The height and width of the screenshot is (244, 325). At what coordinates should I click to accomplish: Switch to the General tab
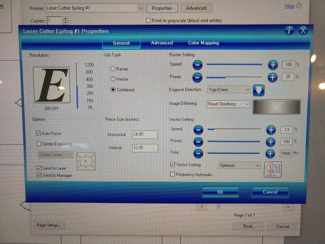(121, 43)
